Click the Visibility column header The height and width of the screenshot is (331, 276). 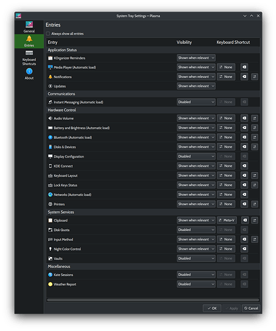pyautogui.click(x=184, y=42)
